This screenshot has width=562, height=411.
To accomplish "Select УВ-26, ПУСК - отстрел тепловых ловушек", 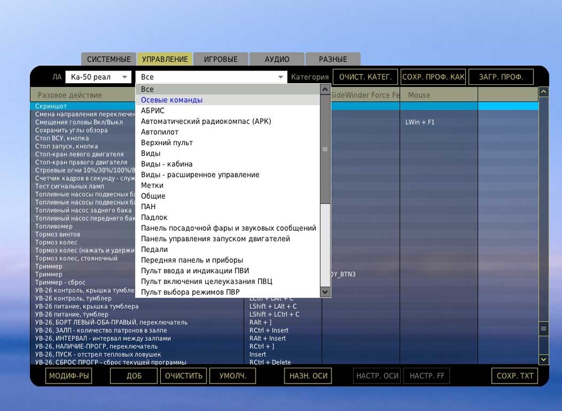I will tap(284, 354).
